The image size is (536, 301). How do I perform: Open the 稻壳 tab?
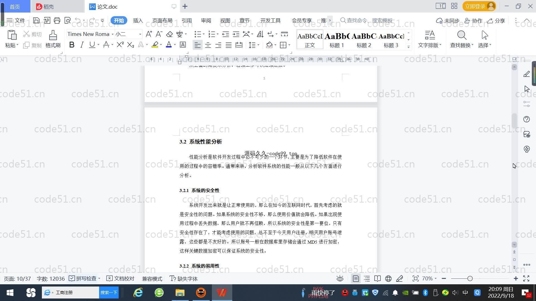[x=58, y=6]
